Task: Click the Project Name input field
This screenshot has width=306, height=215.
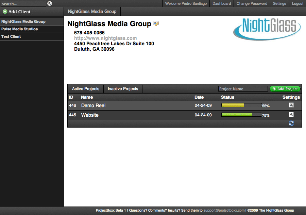Action: pyautogui.click(x=243, y=89)
